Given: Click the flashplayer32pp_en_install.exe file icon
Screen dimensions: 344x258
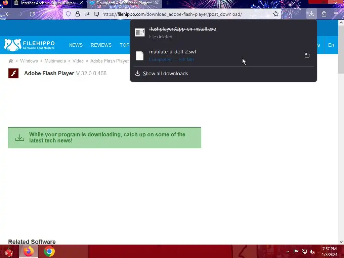Looking at the screenshot, I should [x=140, y=33].
